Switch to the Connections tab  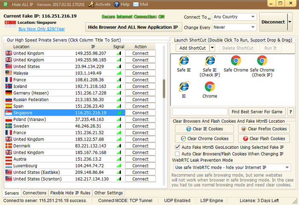point(35,193)
